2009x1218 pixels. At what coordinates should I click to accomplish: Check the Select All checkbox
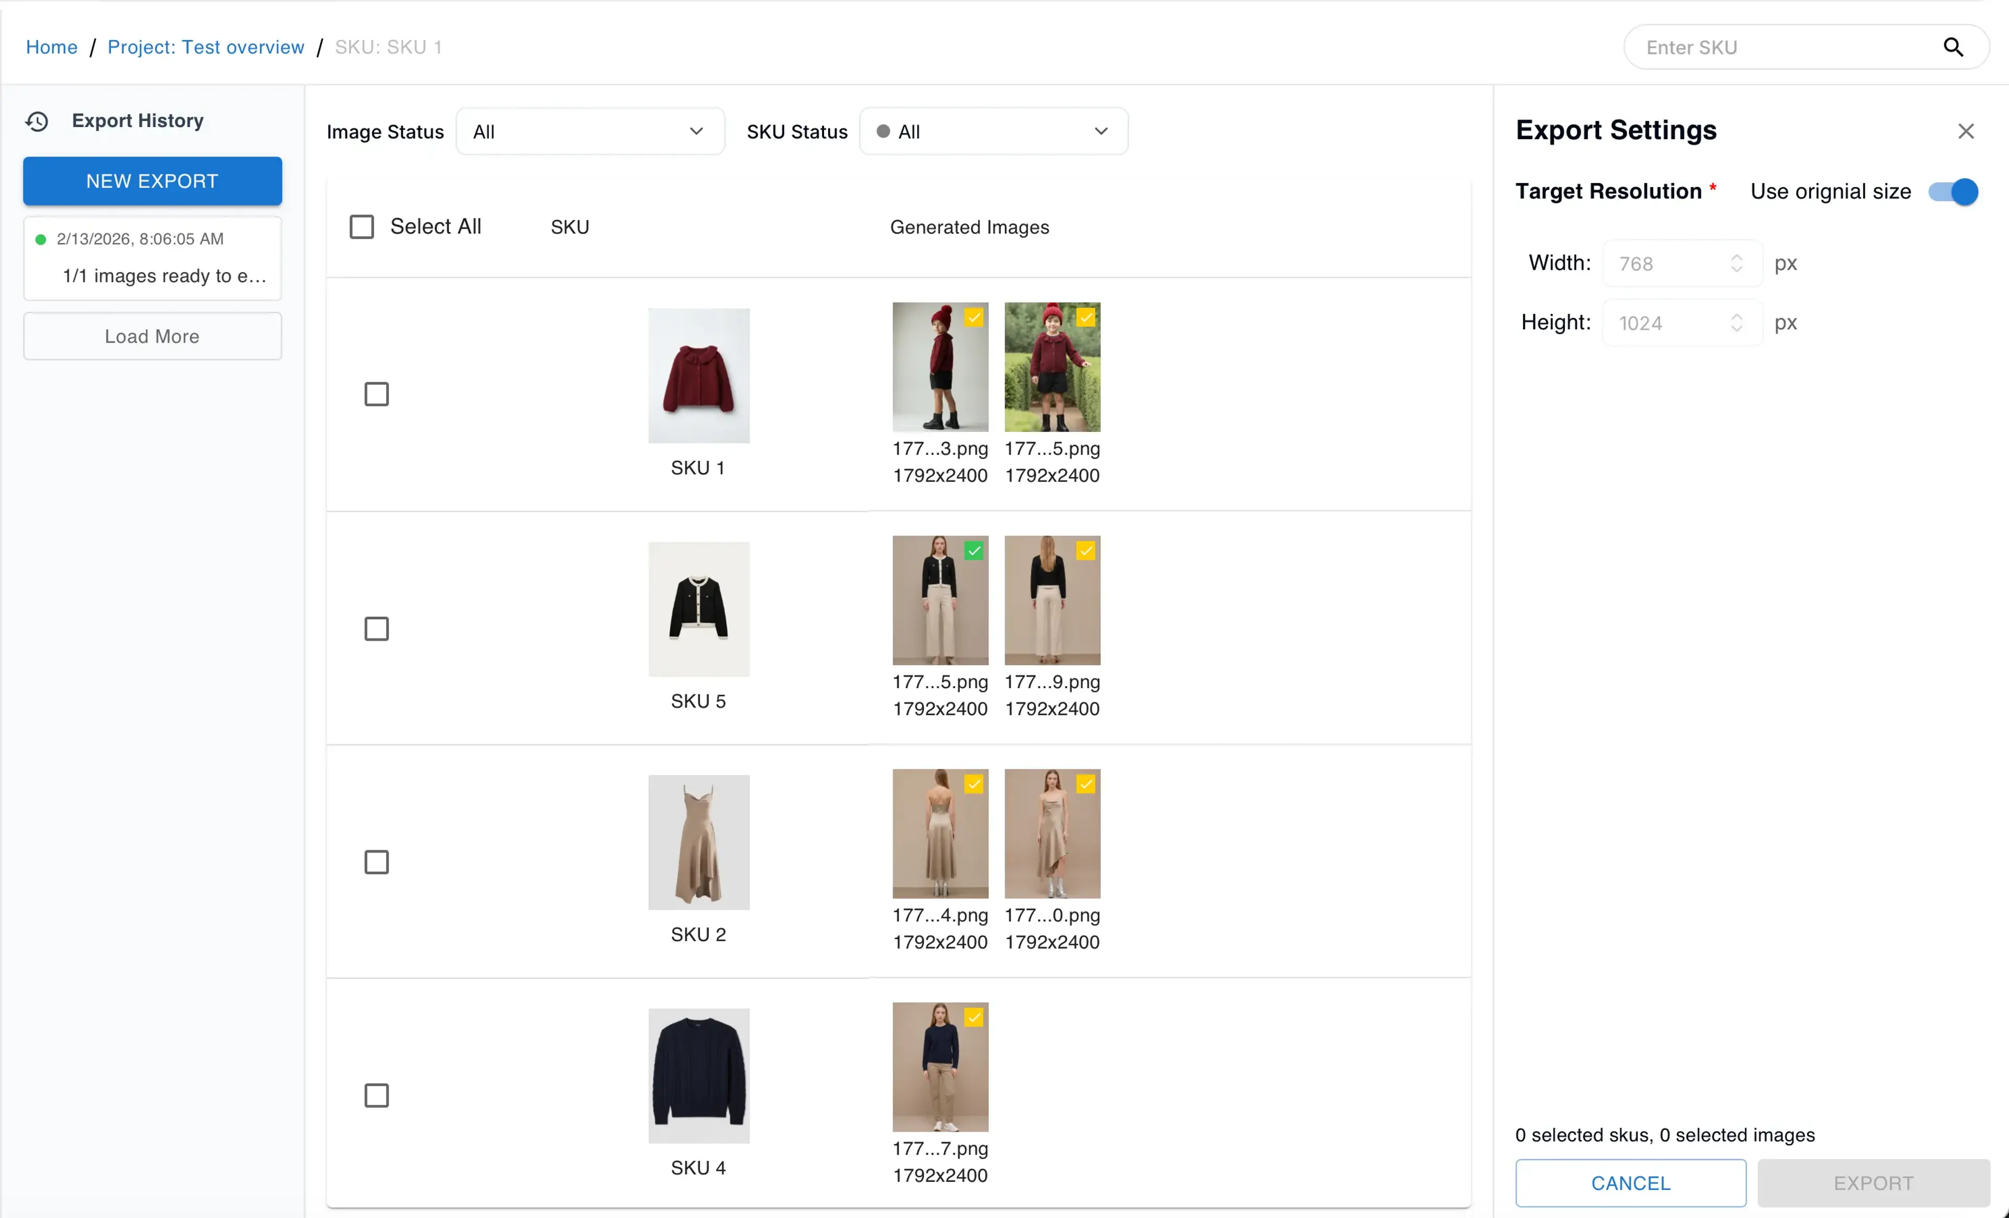point(362,226)
